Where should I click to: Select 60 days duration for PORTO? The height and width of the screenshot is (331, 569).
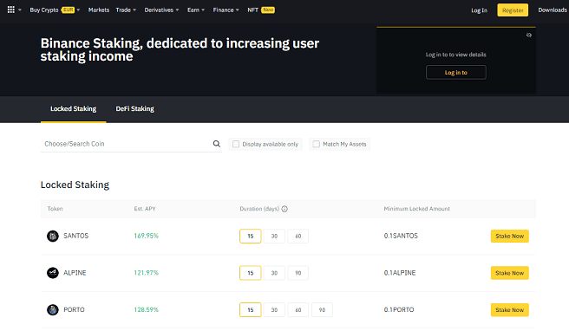coord(298,310)
